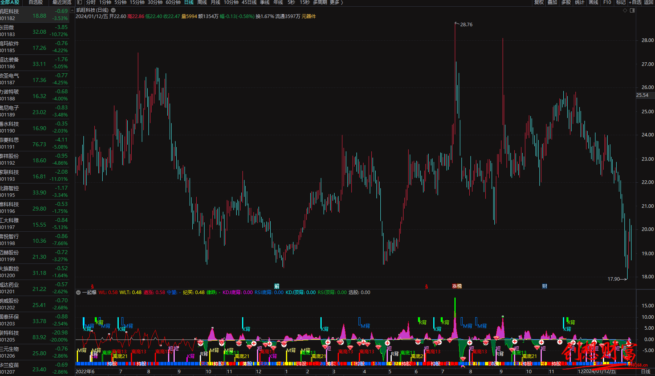Image resolution: width=655 pixels, height=376 pixels.
Task: Select the 15秒 period
Action: click(x=305, y=2)
